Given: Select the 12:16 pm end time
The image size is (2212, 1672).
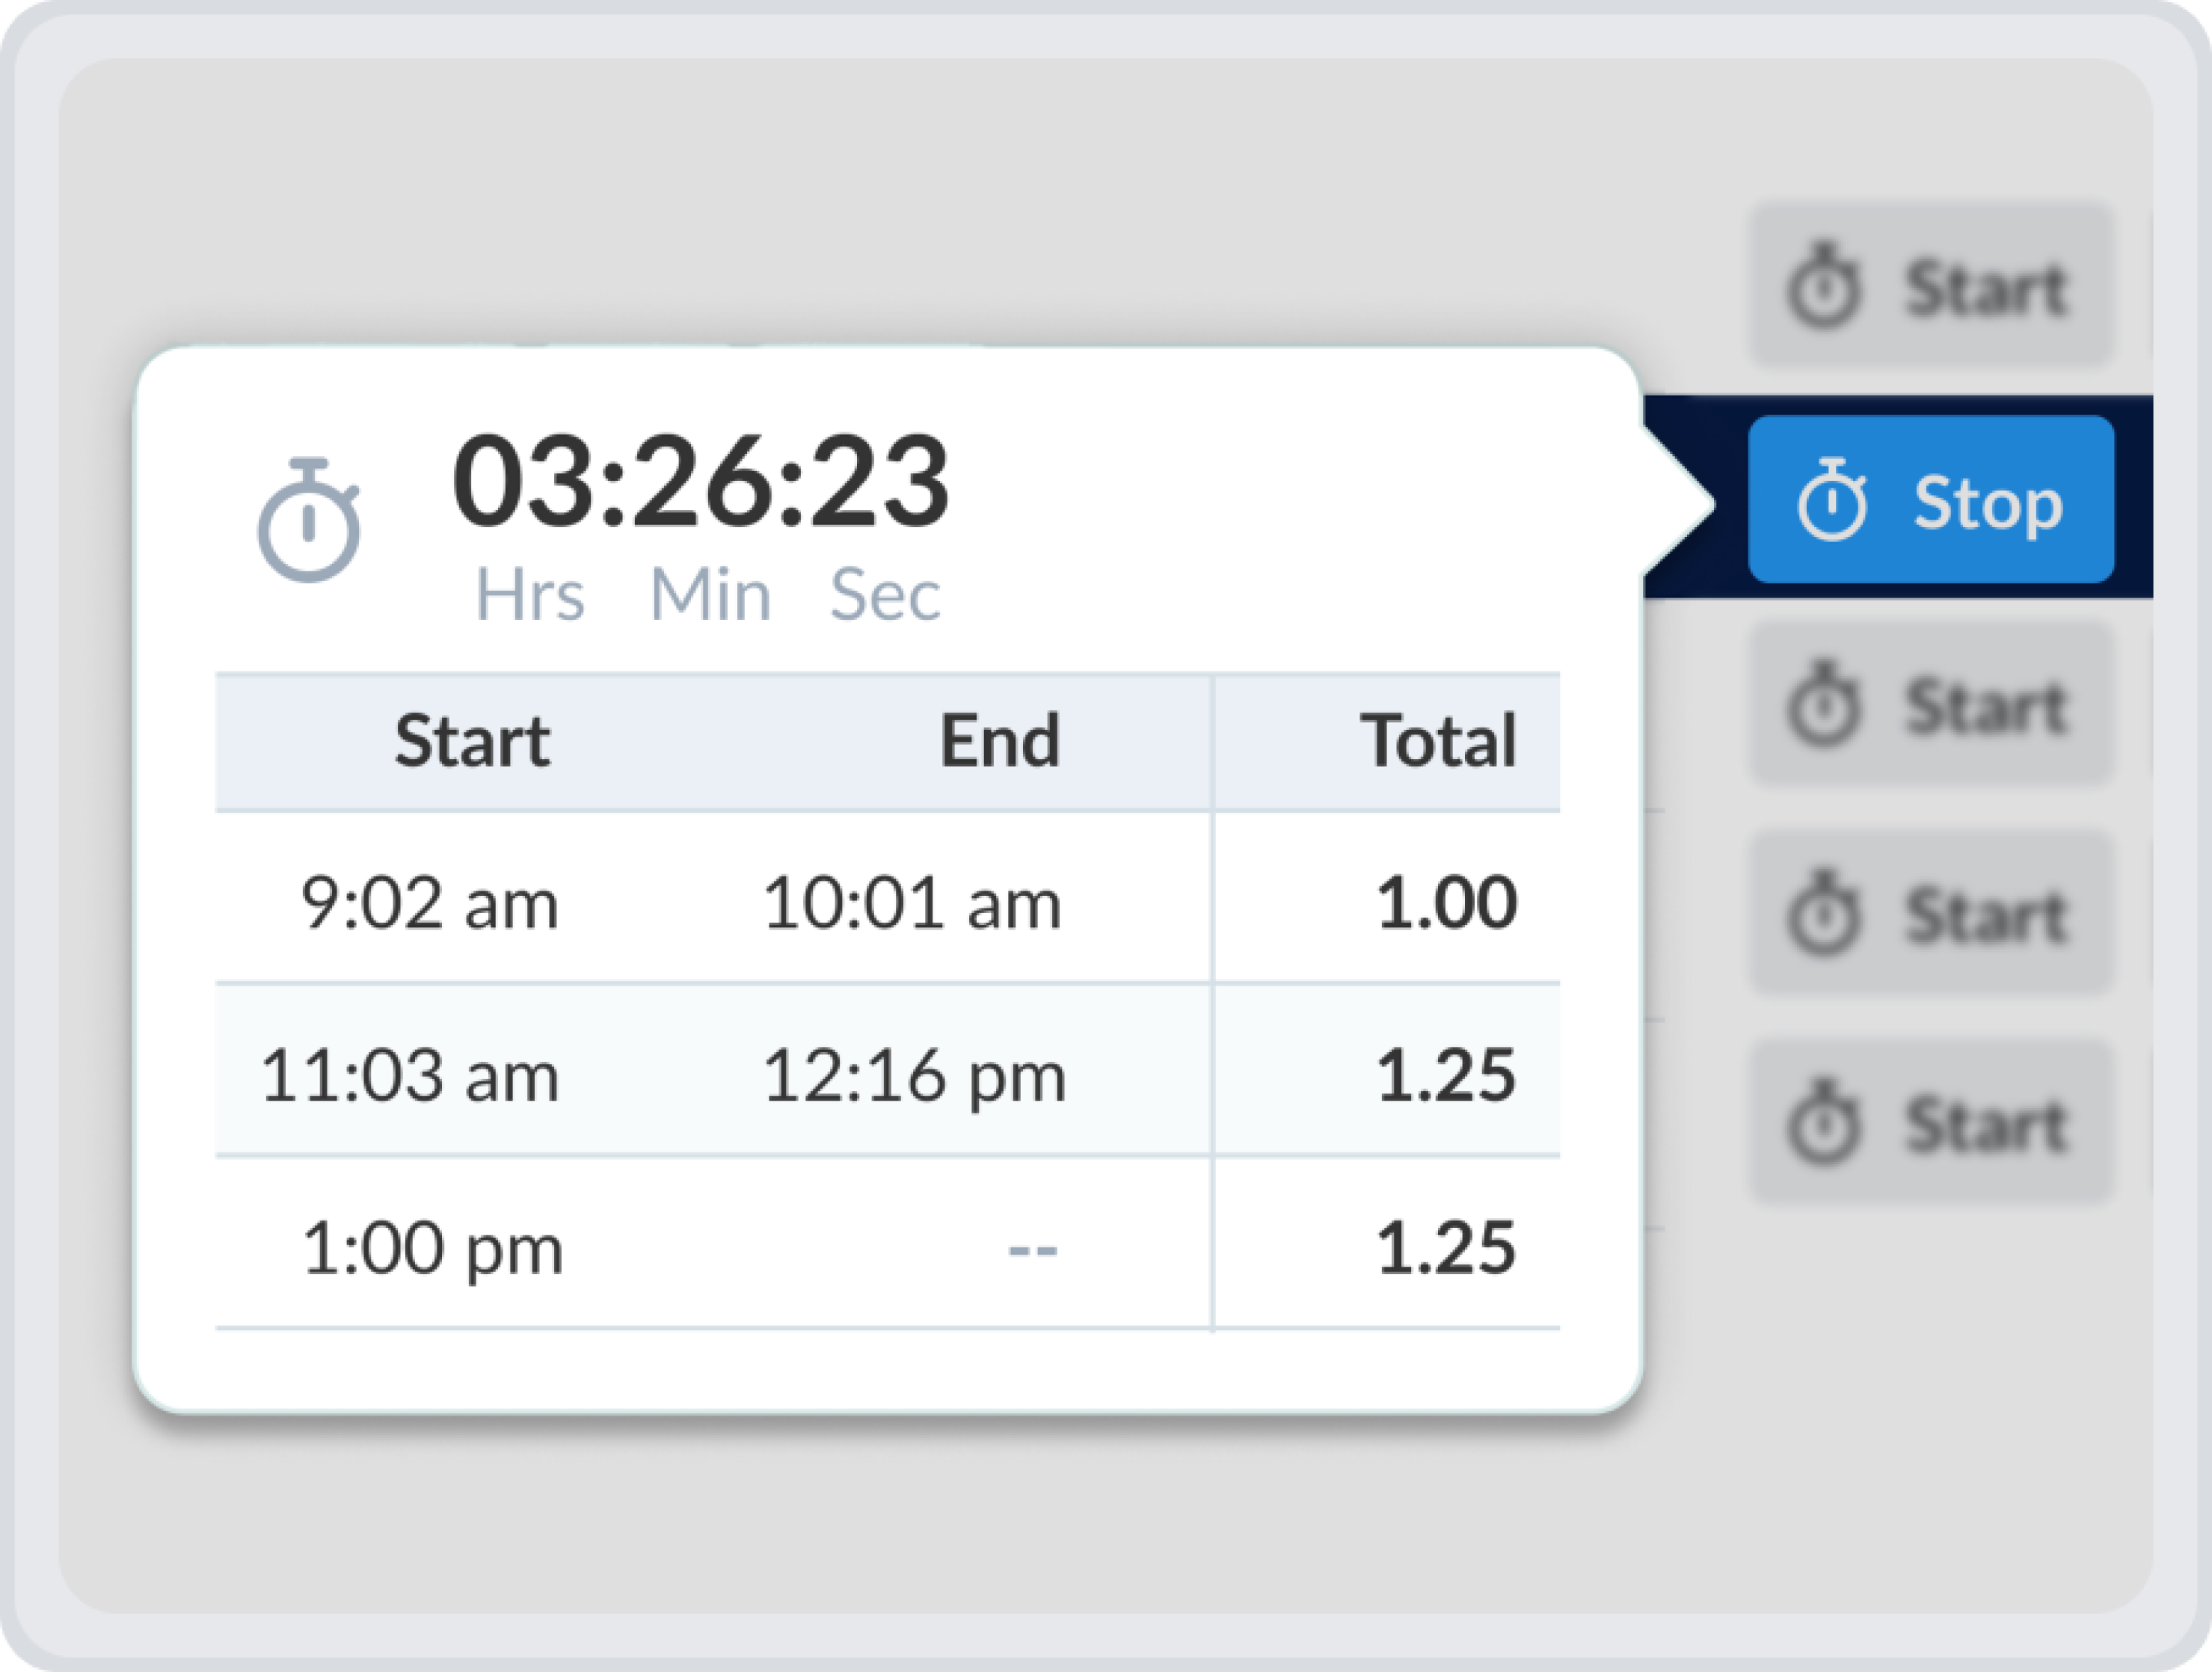Looking at the screenshot, I should (914, 1076).
